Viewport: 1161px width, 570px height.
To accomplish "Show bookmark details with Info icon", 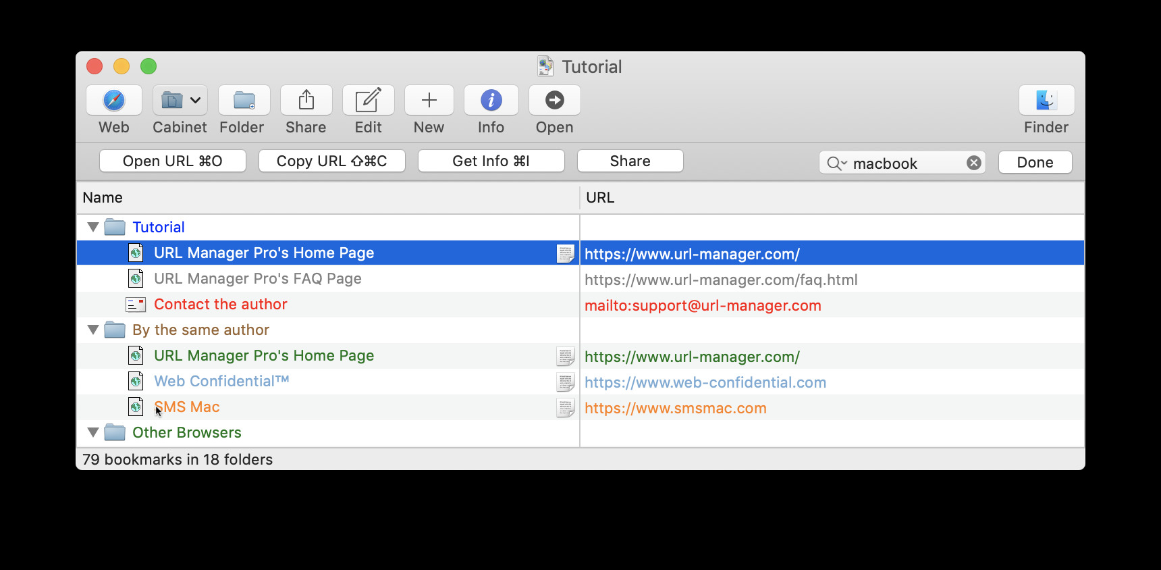I will pyautogui.click(x=491, y=101).
